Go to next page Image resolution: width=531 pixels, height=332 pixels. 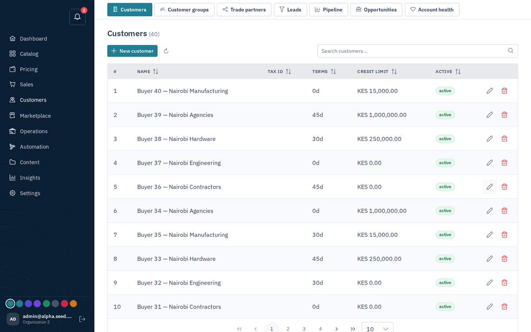pyautogui.click(x=336, y=329)
